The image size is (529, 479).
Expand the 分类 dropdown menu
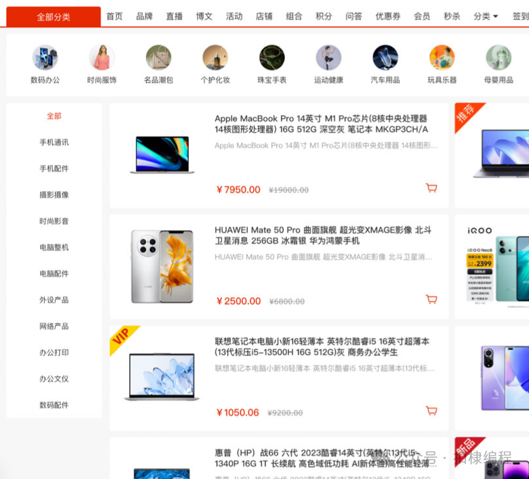tap(485, 16)
